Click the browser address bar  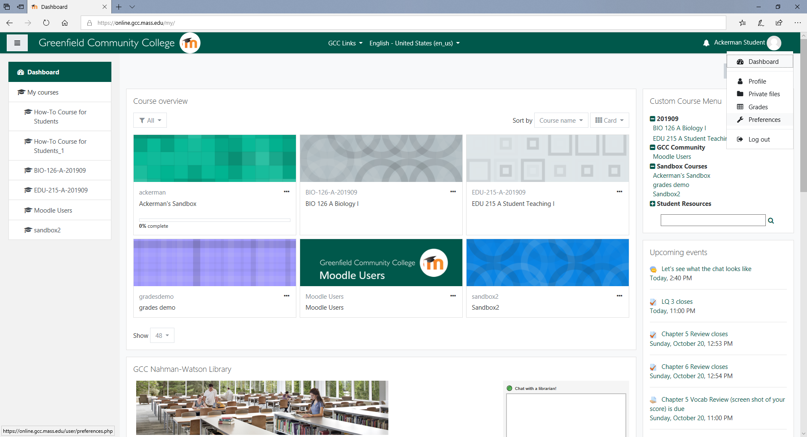403,23
